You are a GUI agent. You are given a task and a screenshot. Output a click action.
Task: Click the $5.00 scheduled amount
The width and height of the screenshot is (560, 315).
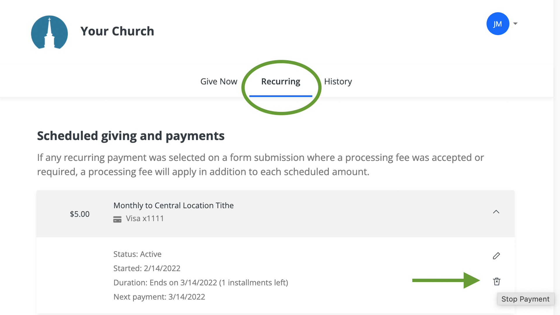pos(80,214)
